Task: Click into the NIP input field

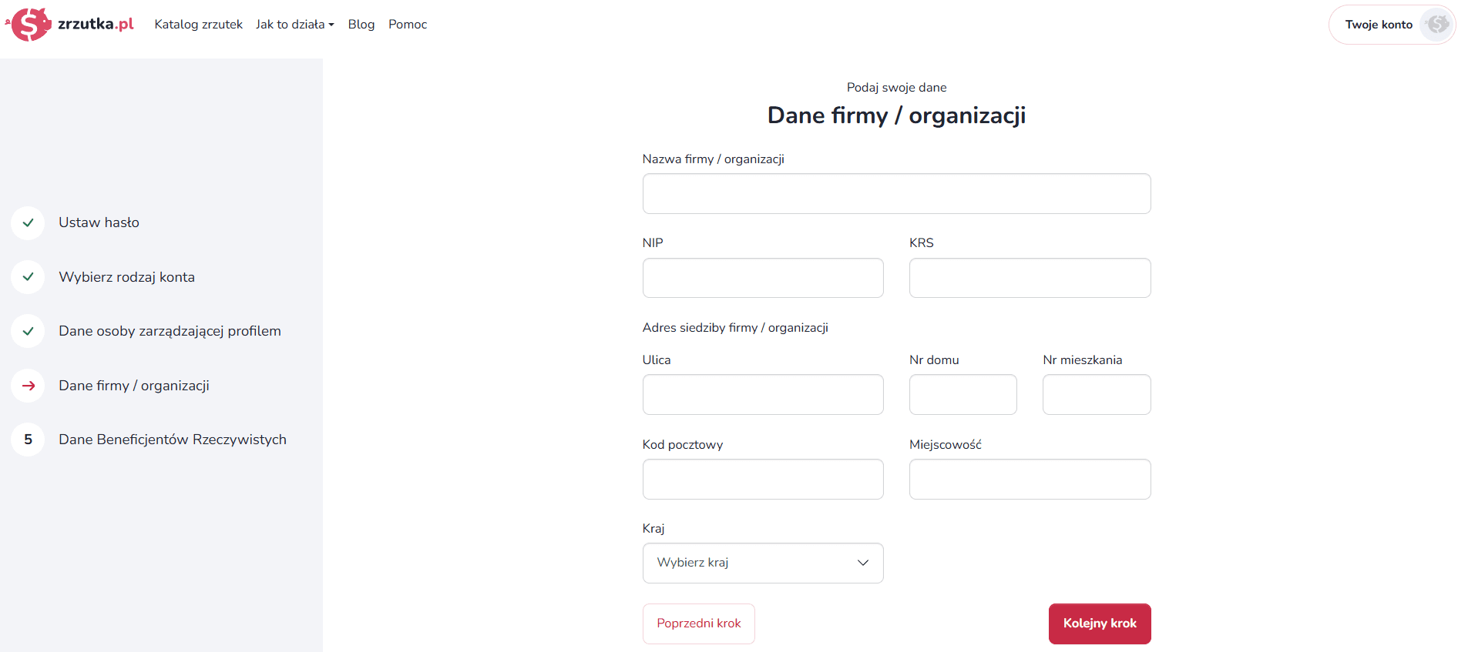Action: pyautogui.click(x=763, y=278)
